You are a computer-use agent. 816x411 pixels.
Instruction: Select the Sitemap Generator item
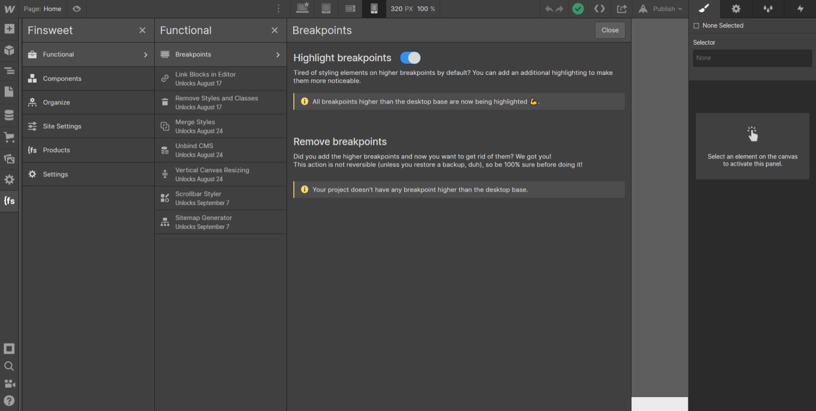pyautogui.click(x=221, y=222)
